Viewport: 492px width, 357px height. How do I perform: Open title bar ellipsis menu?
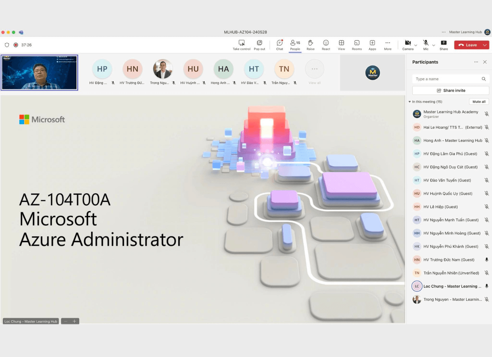[444, 32]
